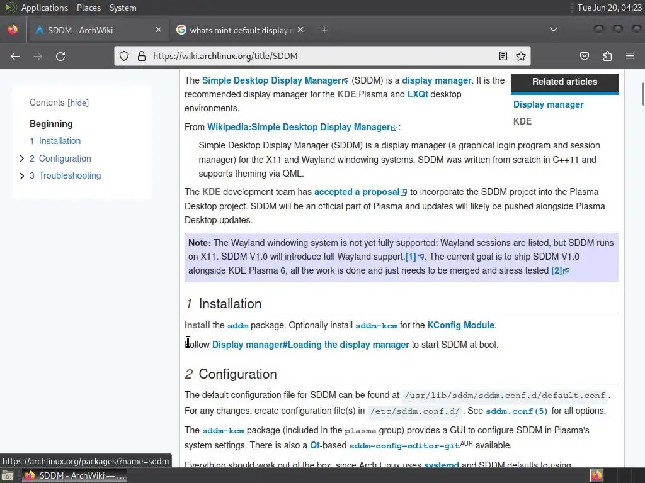645x483 pixels.
Task: Click the sddm package link
Action: pyautogui.click(x=237, y=325)
